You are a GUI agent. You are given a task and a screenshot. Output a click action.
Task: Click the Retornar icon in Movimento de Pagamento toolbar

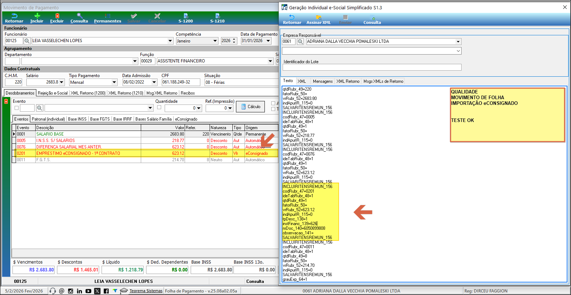(x=14, y=16)
